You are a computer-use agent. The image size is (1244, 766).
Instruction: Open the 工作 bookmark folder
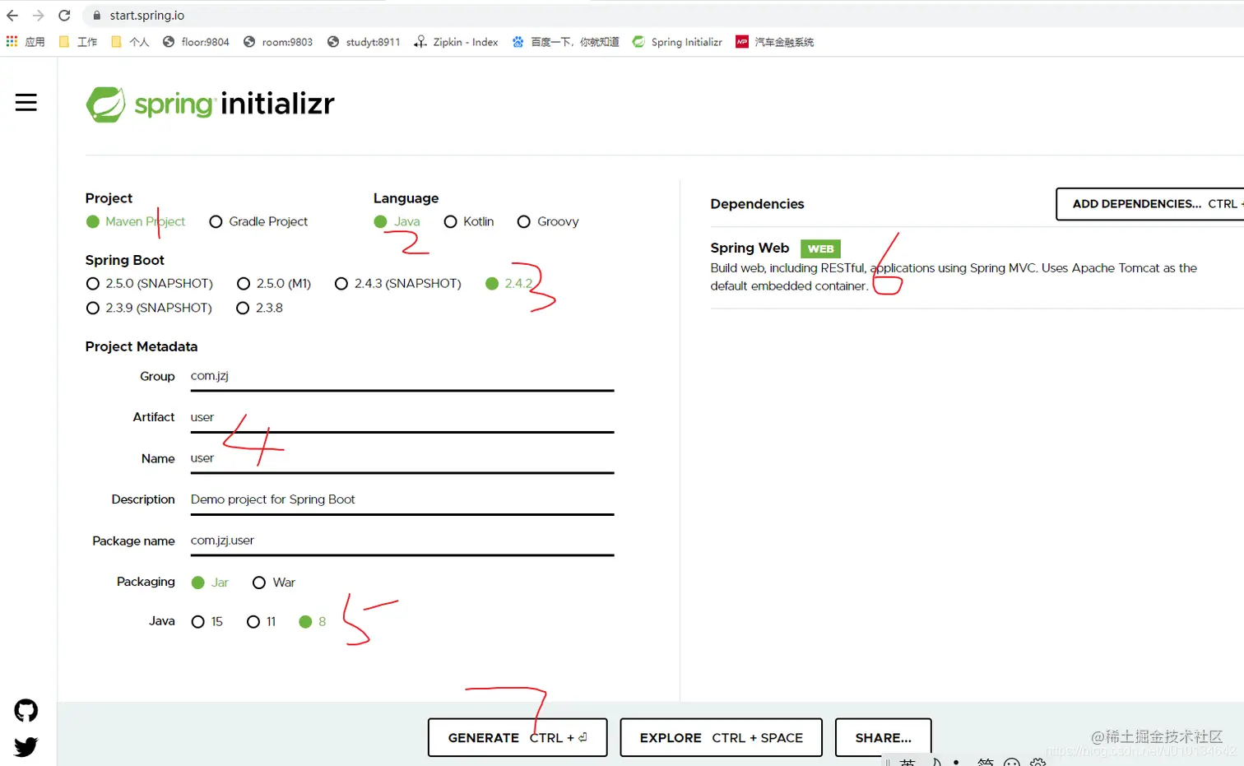click(x=78, y=42)
